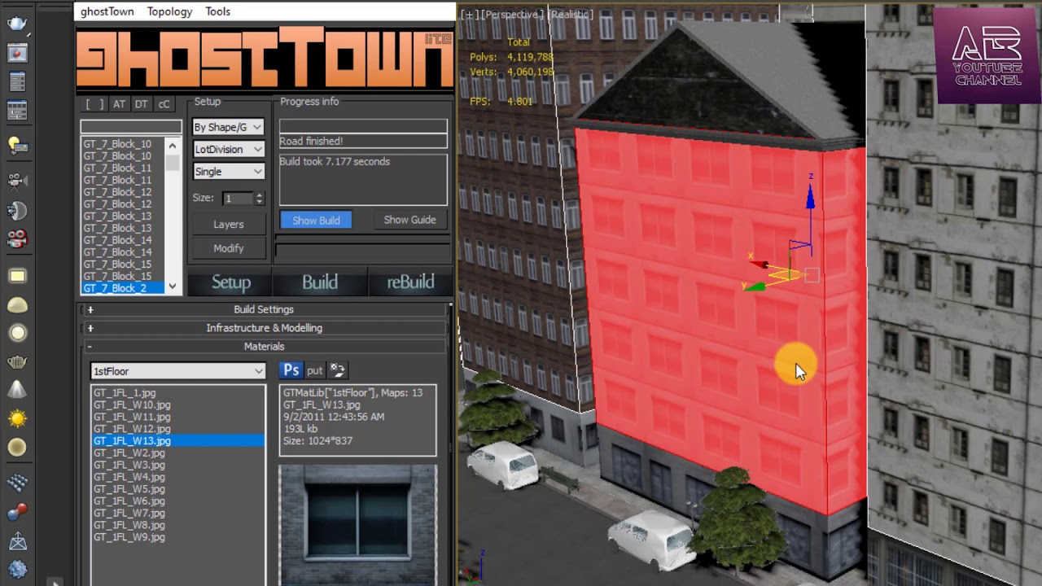Viewport: 1042px width, 586px height.
Task: Open the render setup dialog icon
Action: [x=17, y=82]
